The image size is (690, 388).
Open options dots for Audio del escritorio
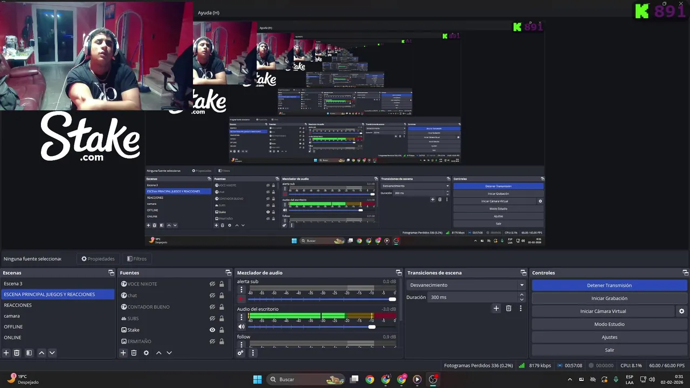pyautogui.click(x=241, y=317)
